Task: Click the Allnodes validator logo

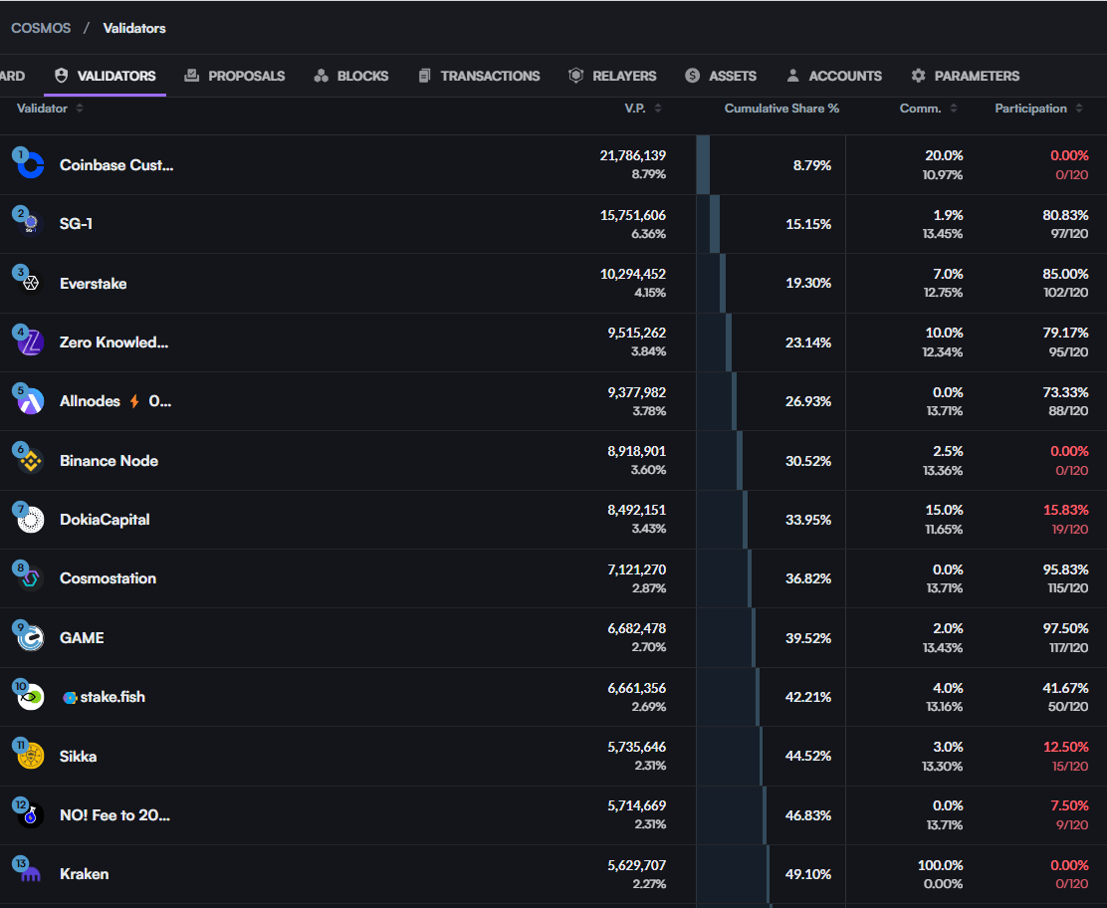Action: click(x=30, y=402)
